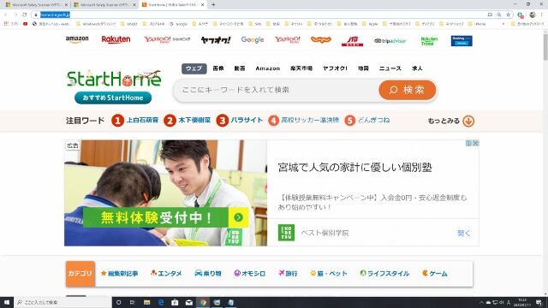Open the JTB travel logo

pyautogui.click(x=352, y=41)
